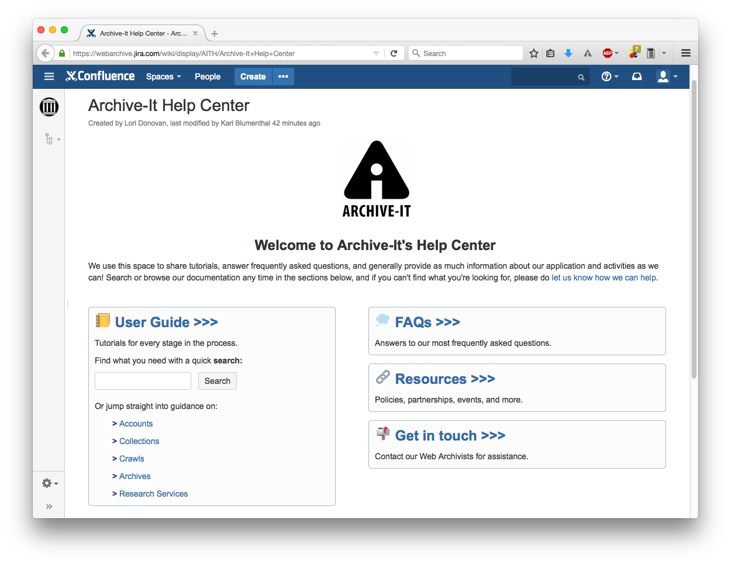Image resolution: width=731 pixels, height=565 pixels.
Task: Open the Adblock Plus extension icon
Action: click(x=608, y=53)
